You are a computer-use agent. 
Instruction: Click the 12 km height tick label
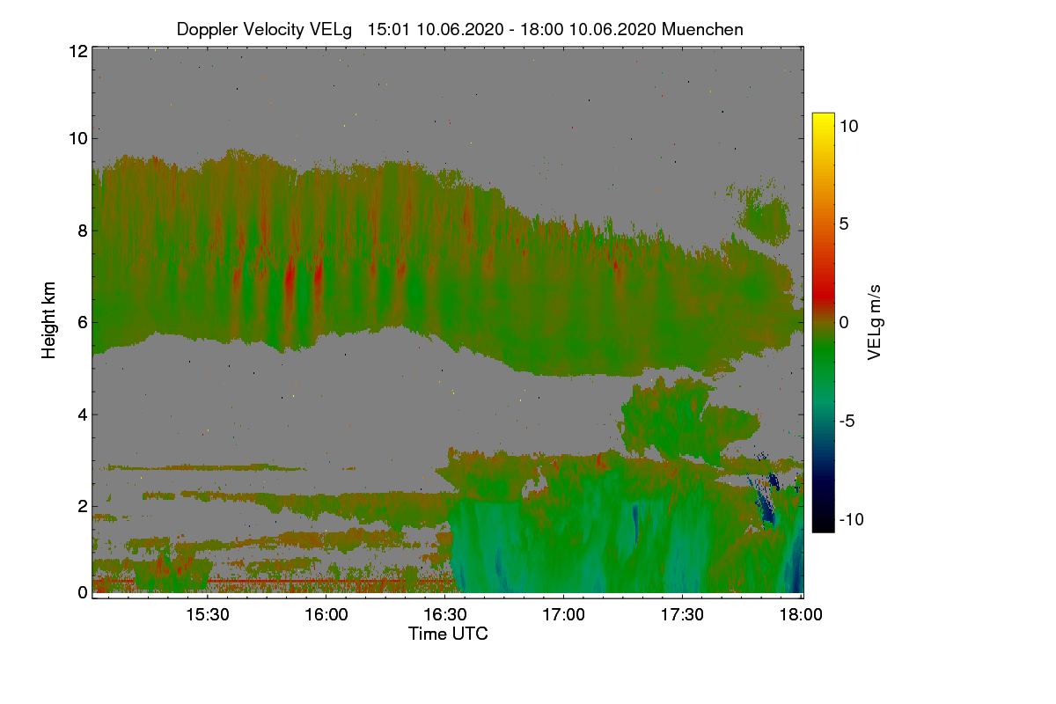(77, 51)
